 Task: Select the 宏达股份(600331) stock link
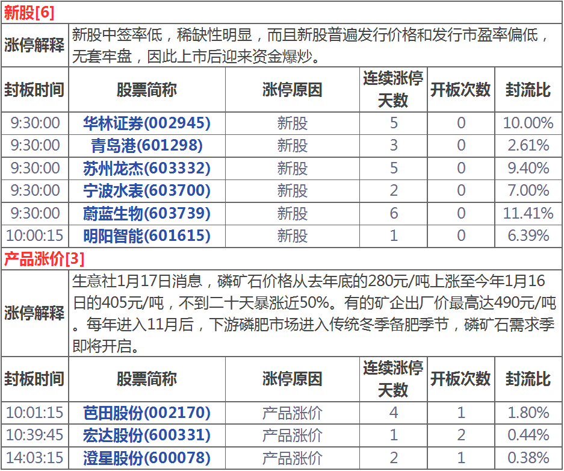147,435
